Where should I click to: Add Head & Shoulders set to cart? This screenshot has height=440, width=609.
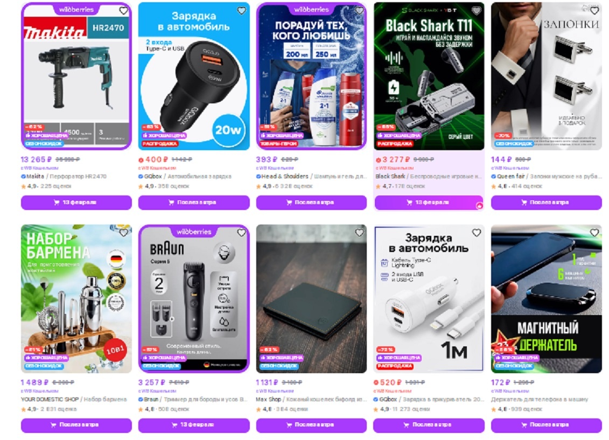(x=311, y=202)
